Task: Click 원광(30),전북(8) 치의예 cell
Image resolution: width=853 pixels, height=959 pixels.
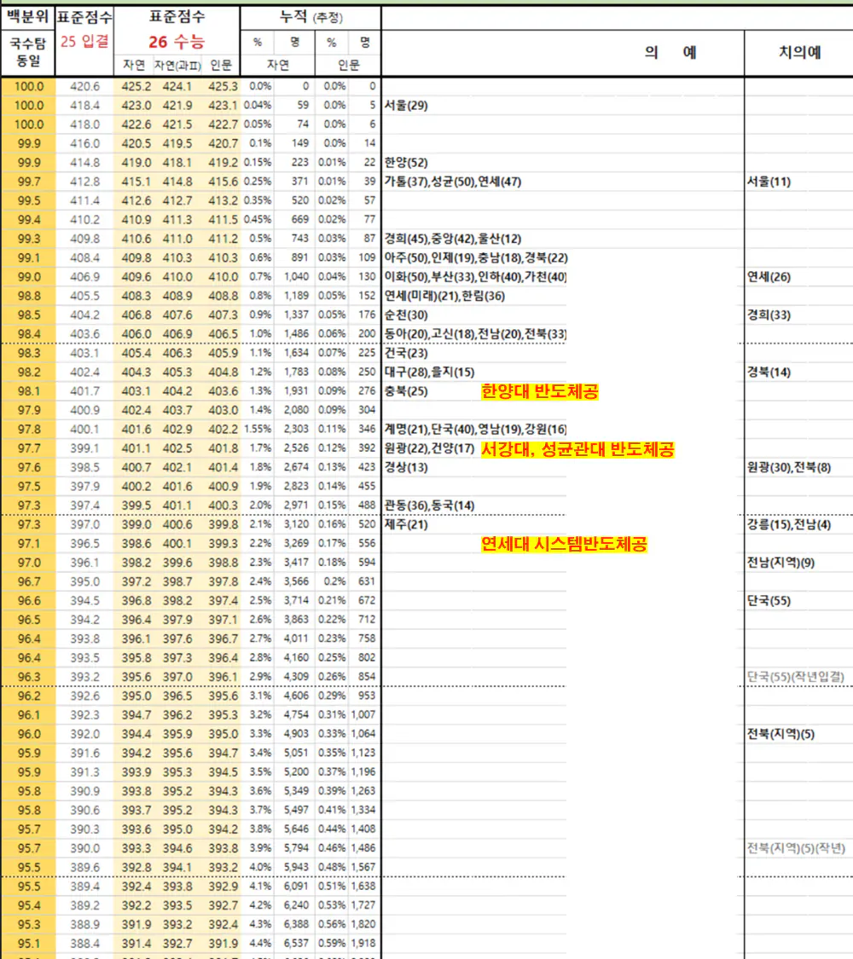Action: [x=789, y=467]
